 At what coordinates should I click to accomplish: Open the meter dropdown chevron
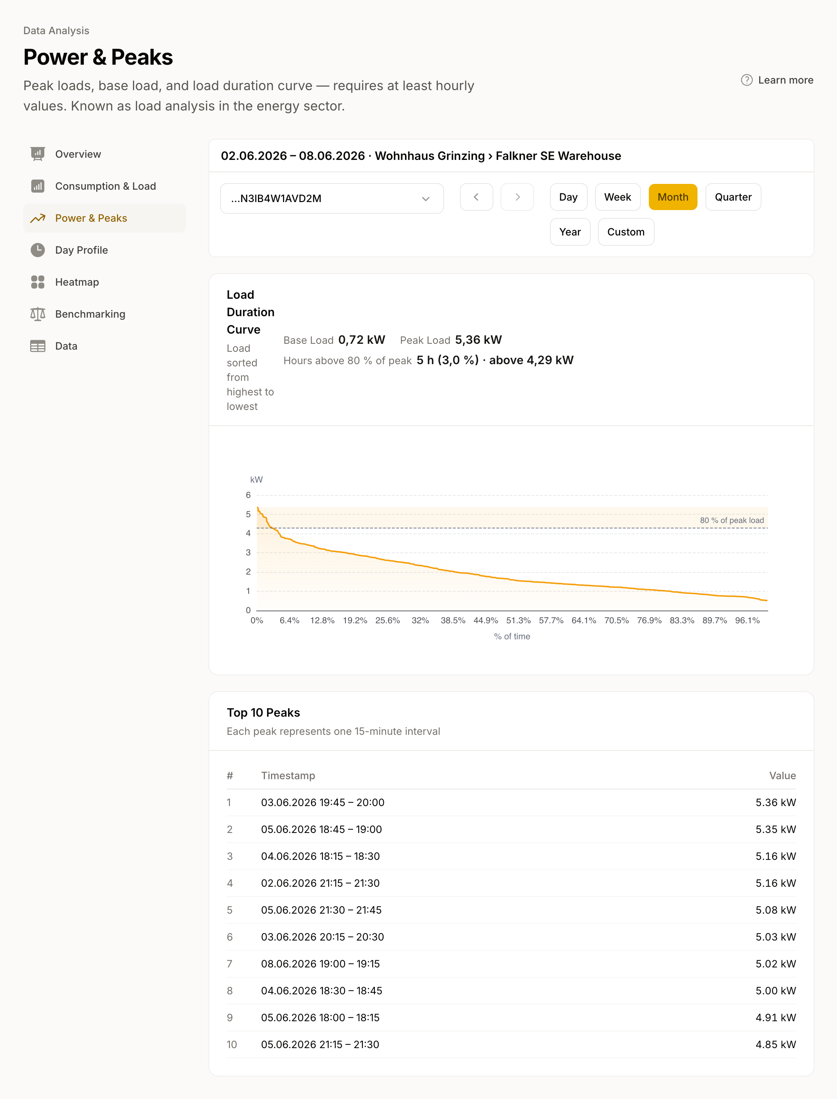coord(425,198)
